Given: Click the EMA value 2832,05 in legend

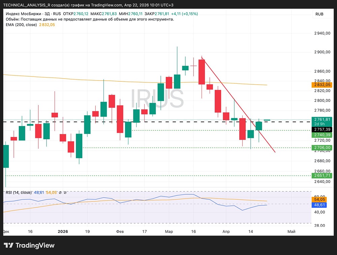Looking at the screenshot, I should point(47,25).
